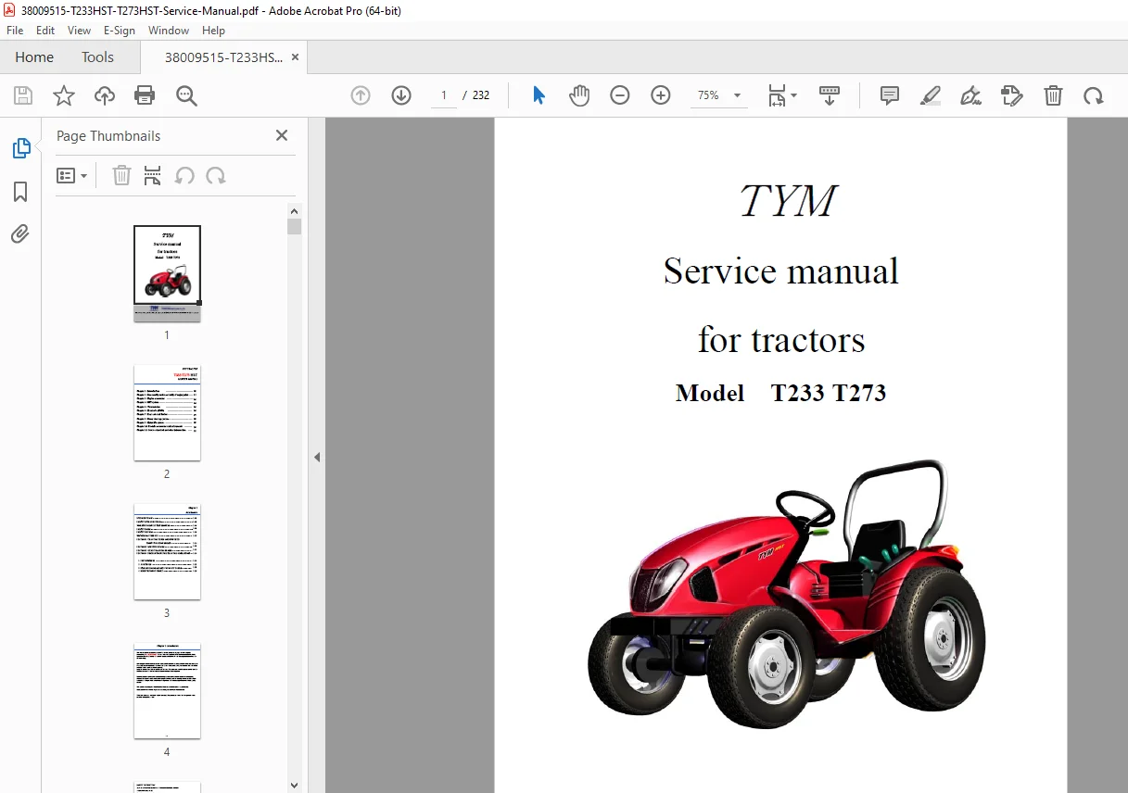
Task: Go to previous page with up arrow
Action: [361, 95]
